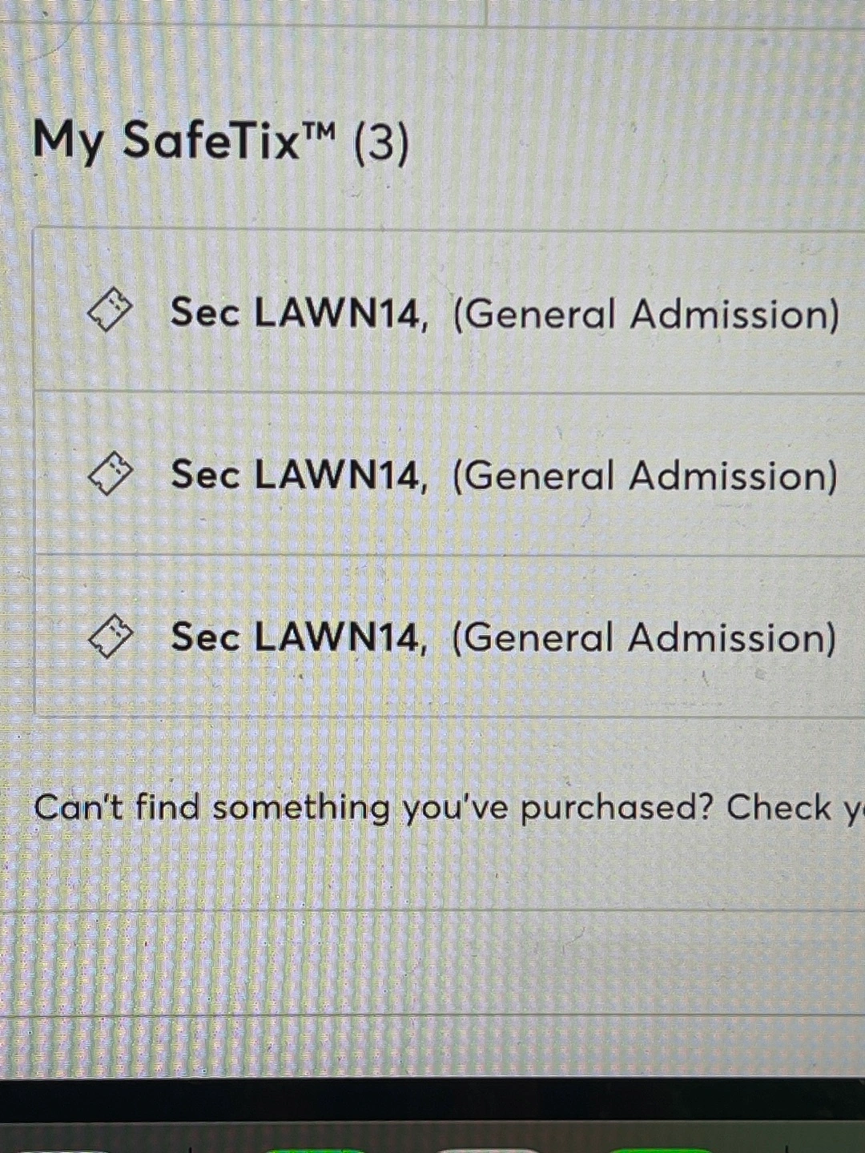Viewport: 865px width, 1153px height.
Task: Select second General Admission label
Action: pyautogui.click(x=645, y=476)
